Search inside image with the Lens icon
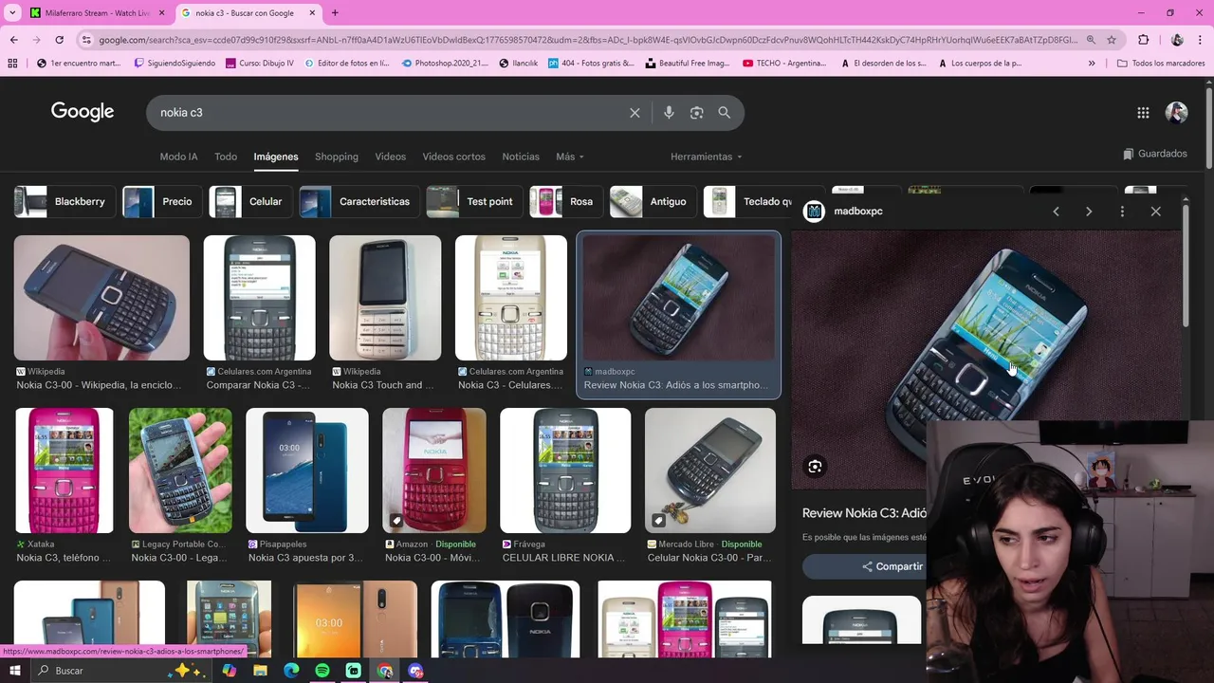The width and height of the screenshot is (1214, 683). point(815,466)
